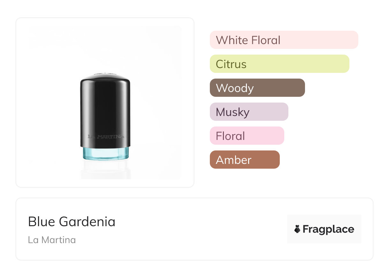Viewport: 389px width, 276px height.
Task: Click the Fragplace wordmark text
Action: pos(328,229)
